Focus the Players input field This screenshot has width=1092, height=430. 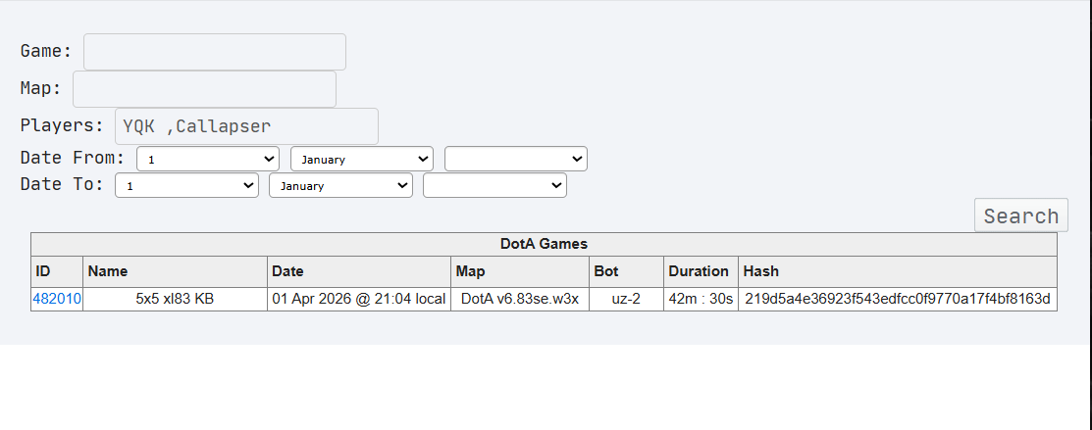pos(246,126)
